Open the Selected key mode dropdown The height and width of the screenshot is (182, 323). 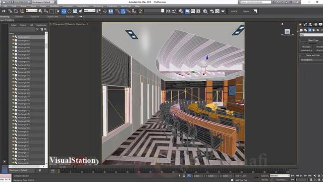coord(280,175)
